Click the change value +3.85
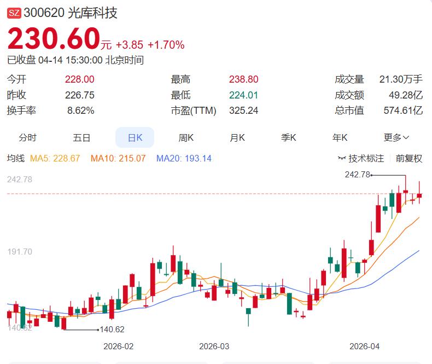Screen dimensions: 432x364 point(130,45)
